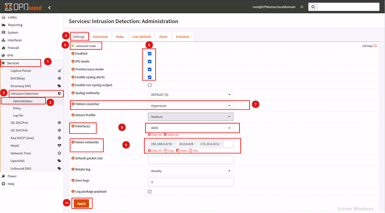Image resolution: width=385 pixels, height=213 pixels.
Task: Click the search magnifier icon in header
Action: point(313,7)
